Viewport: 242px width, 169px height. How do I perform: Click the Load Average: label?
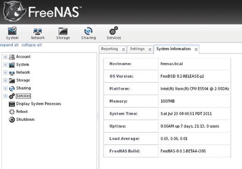click(x=124, y=139)
